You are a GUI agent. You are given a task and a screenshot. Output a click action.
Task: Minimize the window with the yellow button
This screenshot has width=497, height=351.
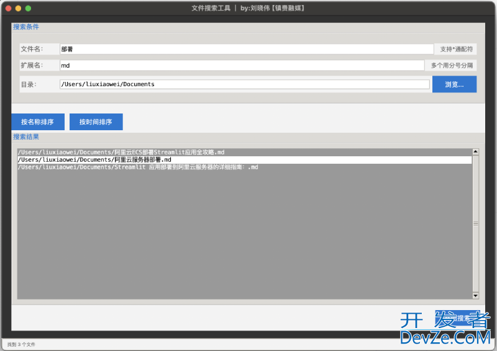(x=19, y=8)
